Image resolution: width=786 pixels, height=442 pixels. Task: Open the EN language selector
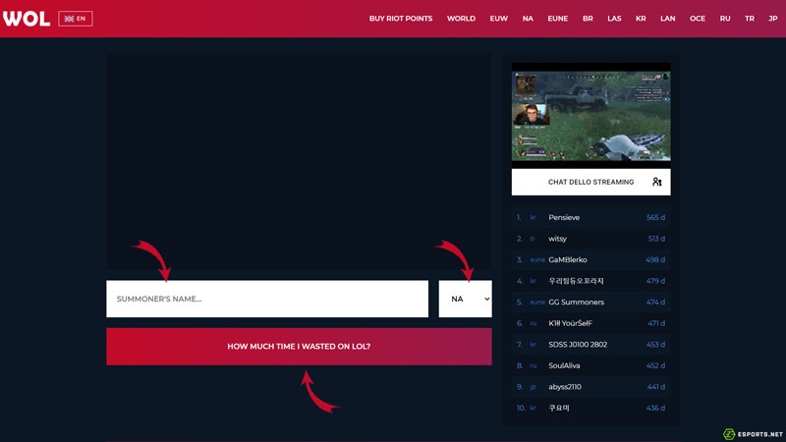[76, 19]
